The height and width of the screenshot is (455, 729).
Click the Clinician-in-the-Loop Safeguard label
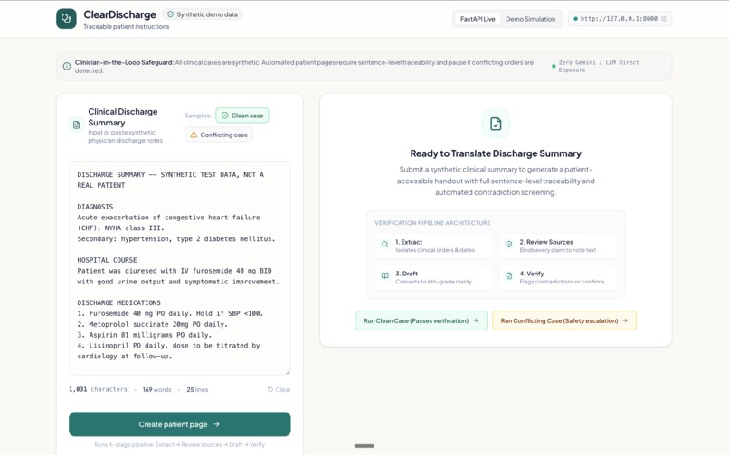coord(124,62)
